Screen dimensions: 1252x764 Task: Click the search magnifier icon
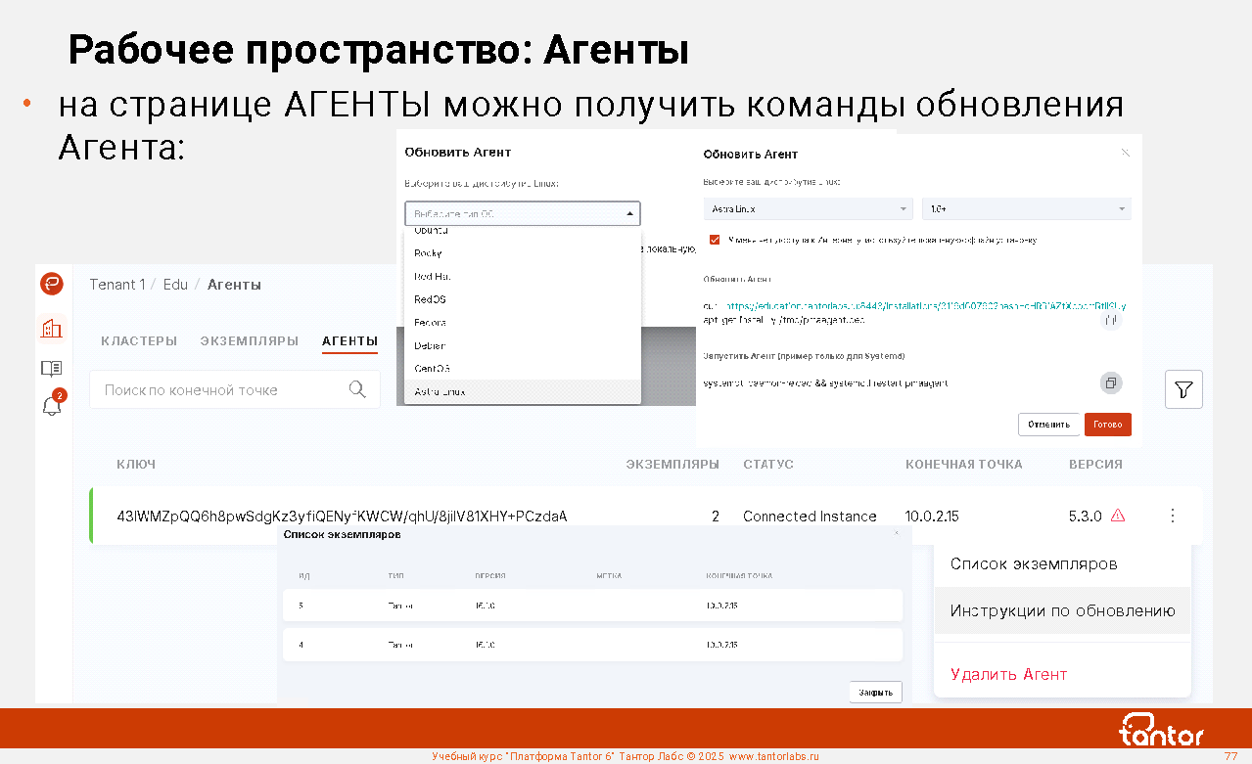(x=357, y=389)
